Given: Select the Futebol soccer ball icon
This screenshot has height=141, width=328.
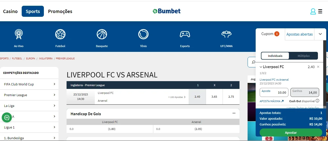Looking at the screenshot, I should [x=60, y=35].
